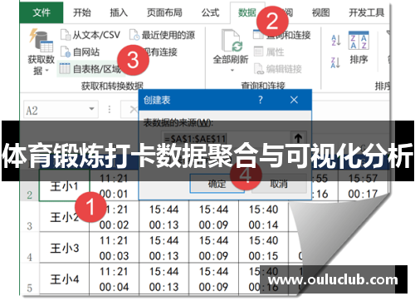415x301 pixels.
Task: Select cell containing 王小3
Action: pyautogui.click(x=64, y=248)
